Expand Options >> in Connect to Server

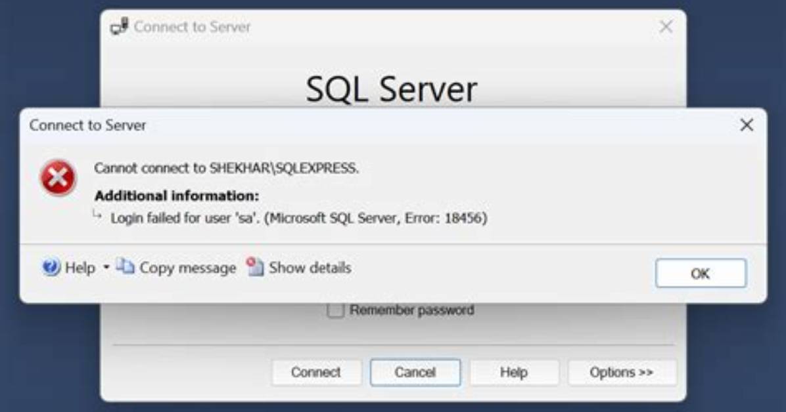622,373
